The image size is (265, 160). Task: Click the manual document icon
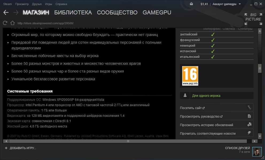pyautogui.click(x=249, y=116)
